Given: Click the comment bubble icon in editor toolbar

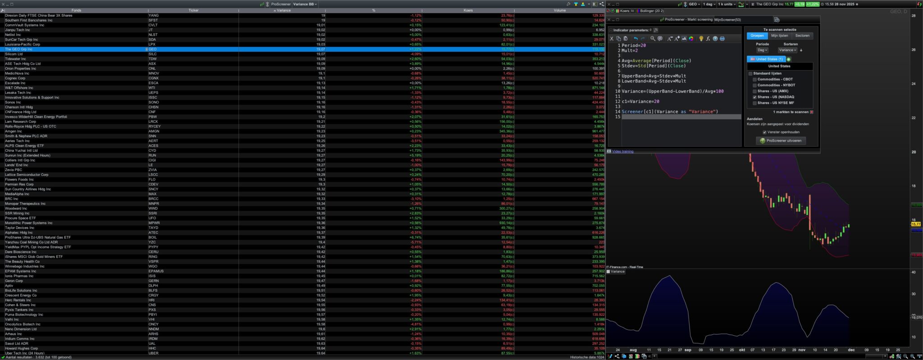Looking at the screenshot, I should (x=660, y=39).
